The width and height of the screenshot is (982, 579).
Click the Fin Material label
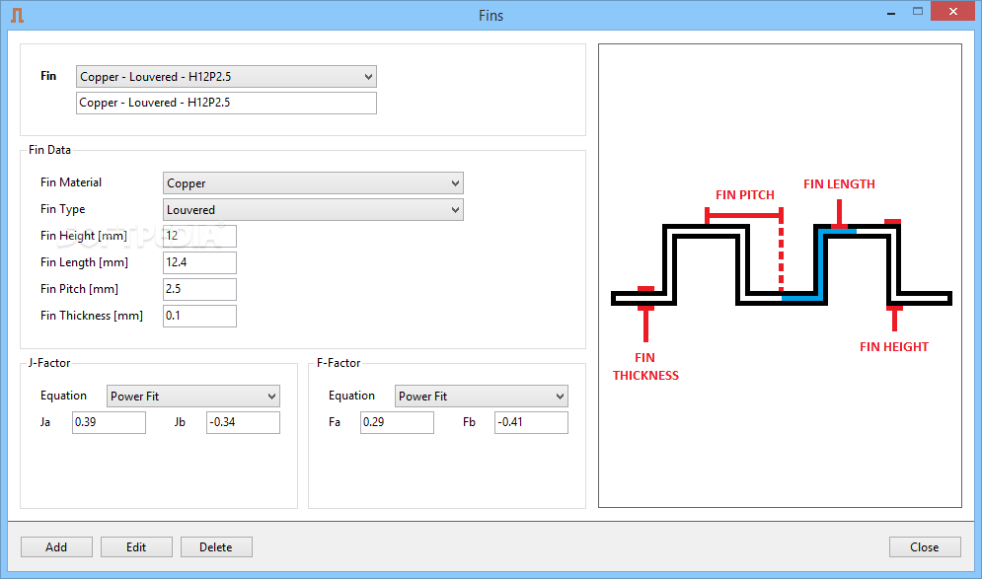71,182
